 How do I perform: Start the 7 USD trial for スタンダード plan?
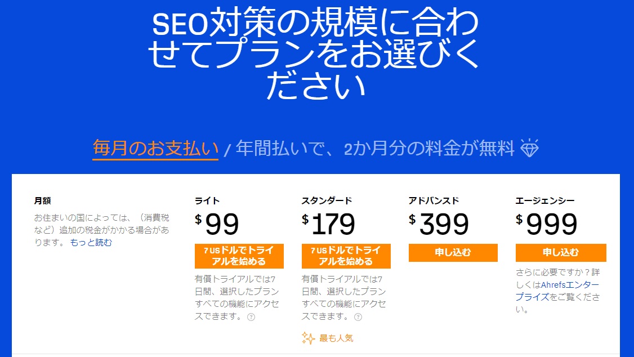(346, 256)
